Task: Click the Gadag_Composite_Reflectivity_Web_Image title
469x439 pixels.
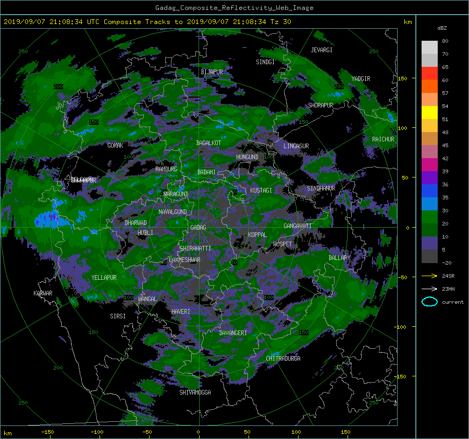Action: pyautogui.click(x=234, y=8)
